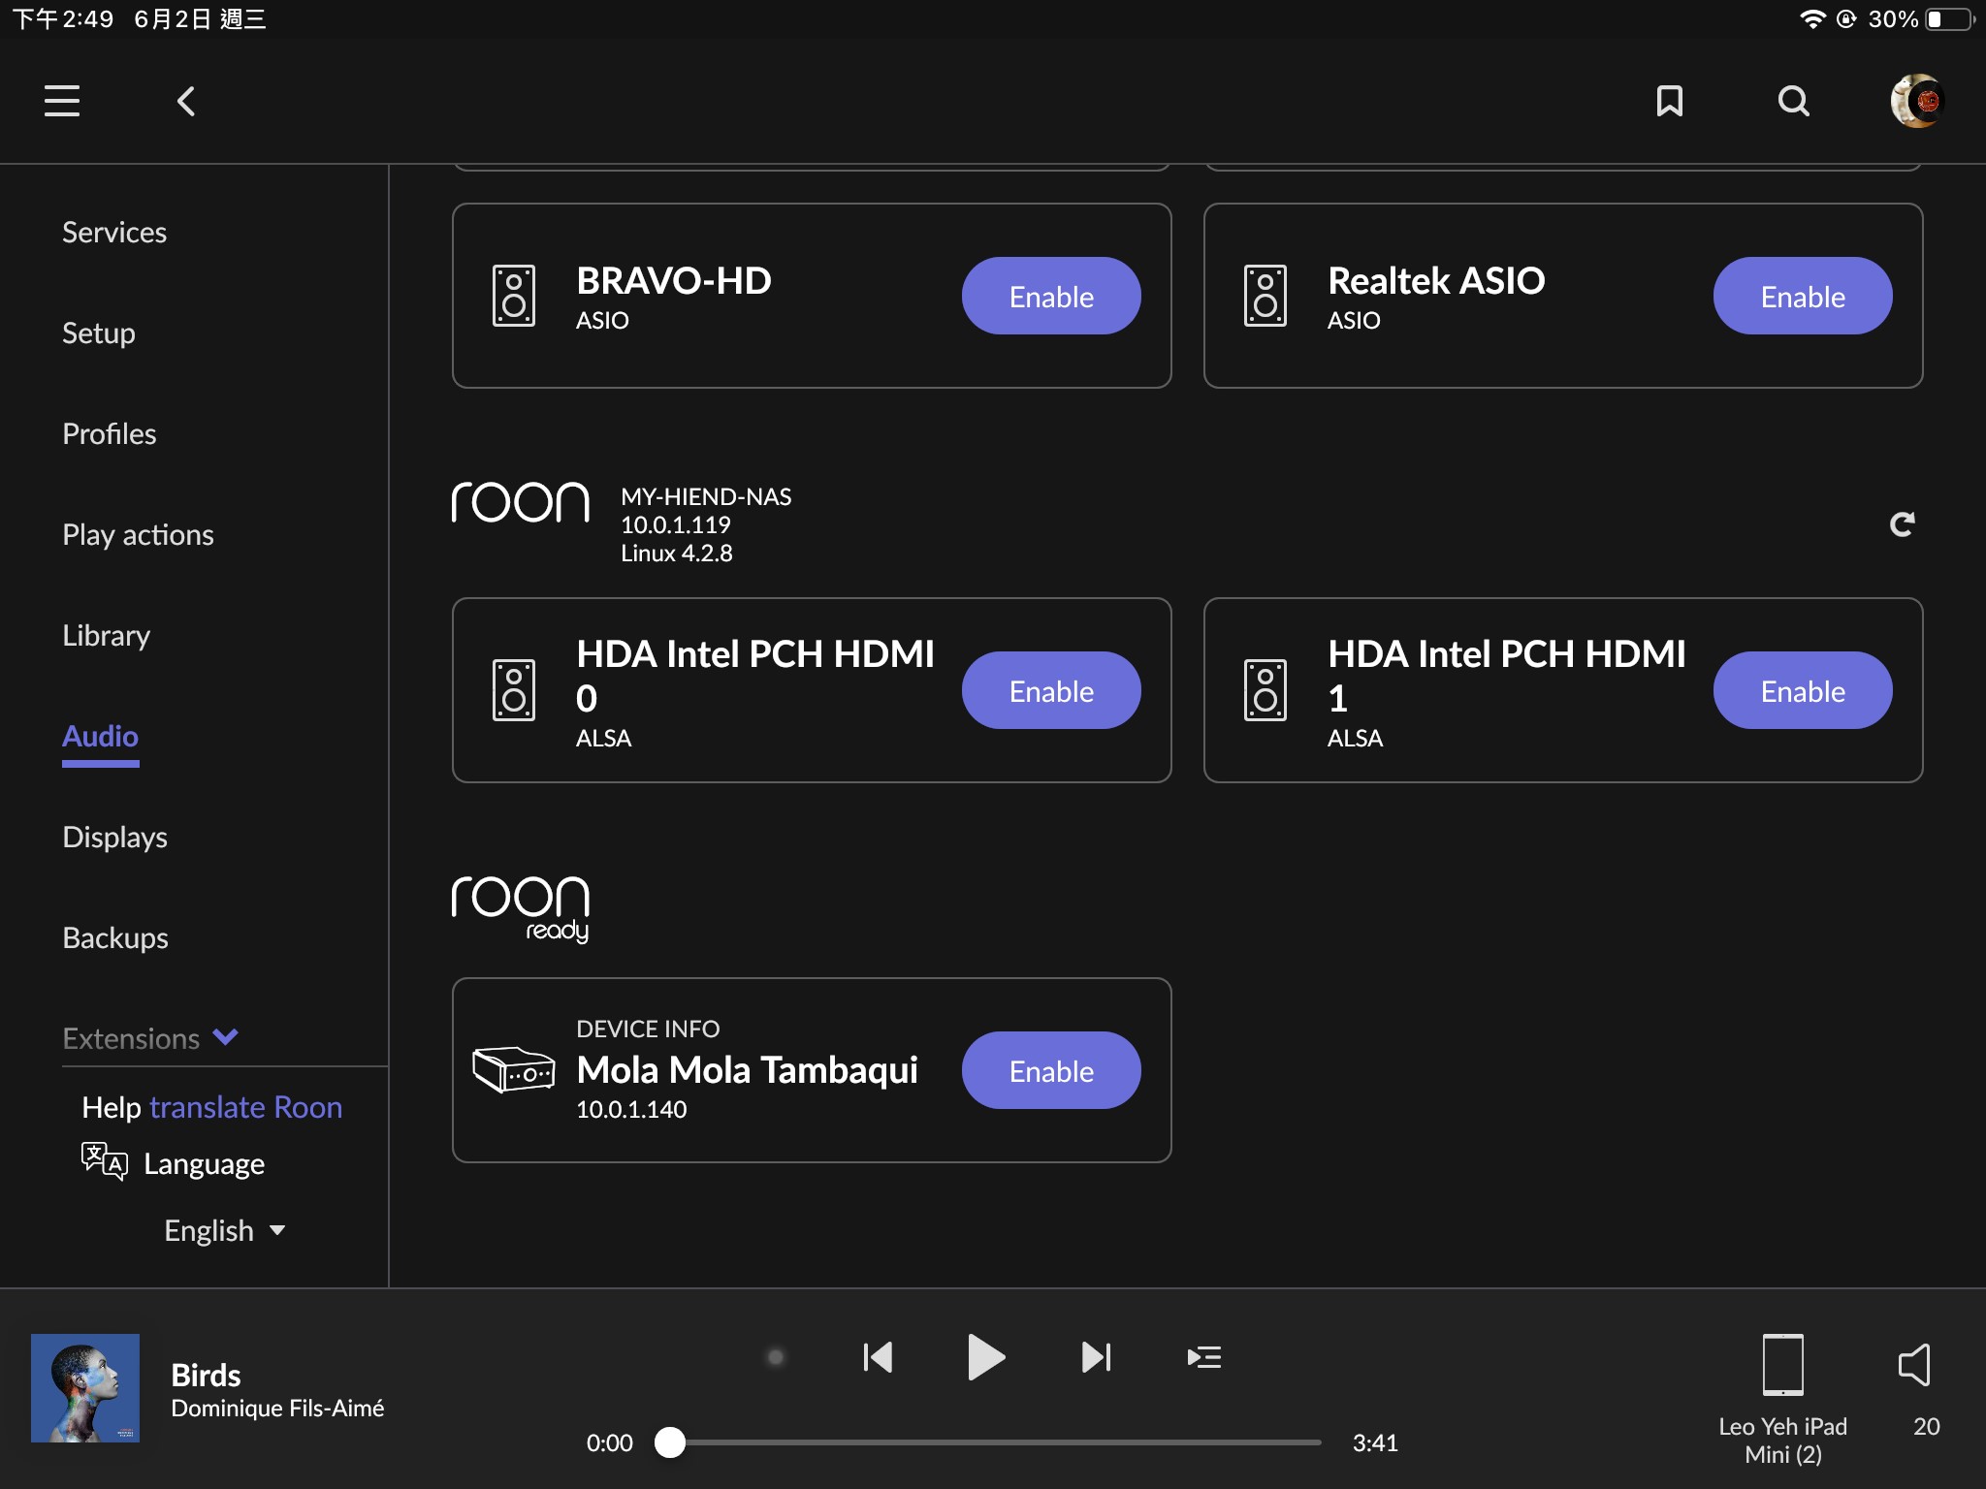
Task: Click the HDMI 0 speaker icon
Action: coord(514,690)
